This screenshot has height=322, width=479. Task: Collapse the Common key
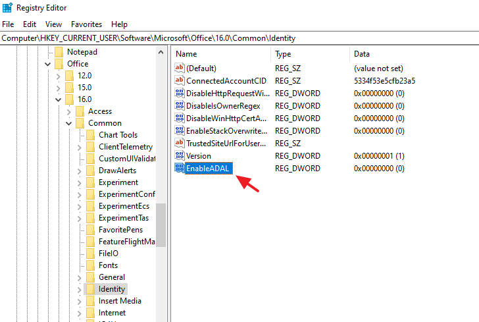(69, 124)
